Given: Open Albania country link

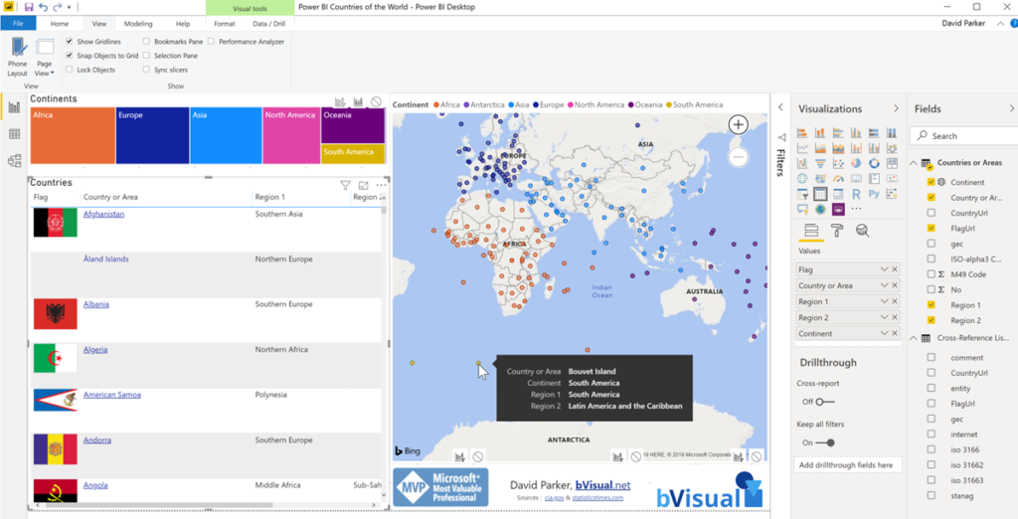Looking at the screenshot, I should (x=96, y=304).
